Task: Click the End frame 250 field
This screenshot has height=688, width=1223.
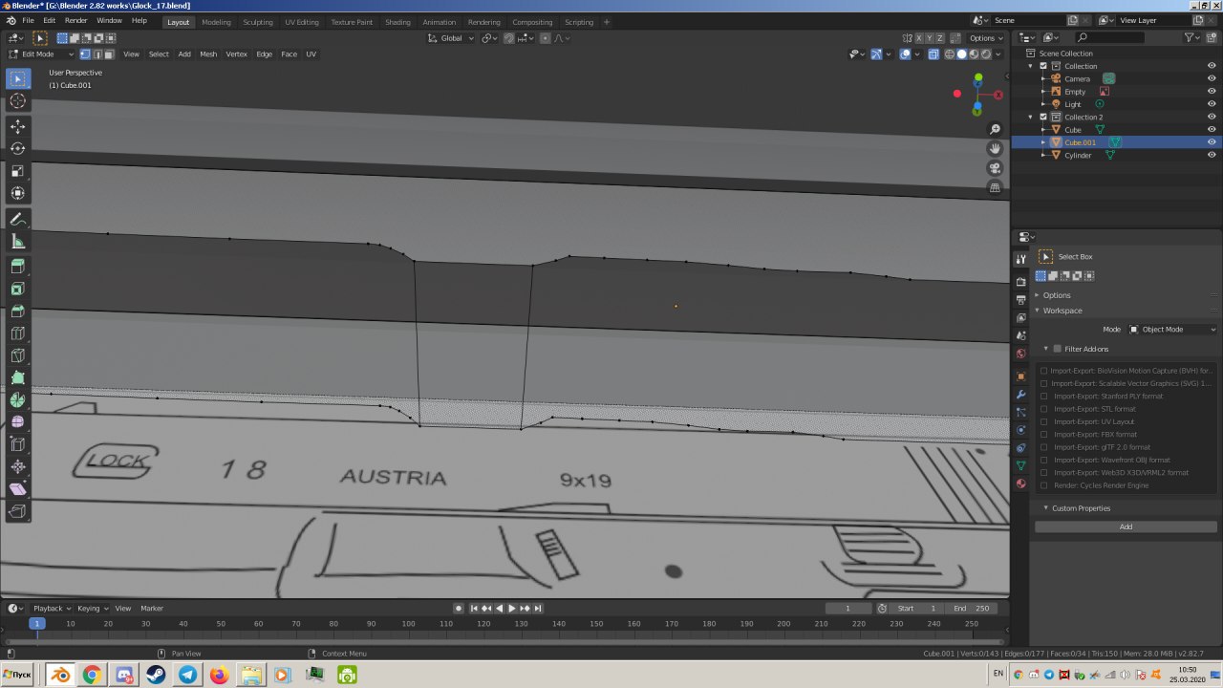Action: [x=973, y=609]
